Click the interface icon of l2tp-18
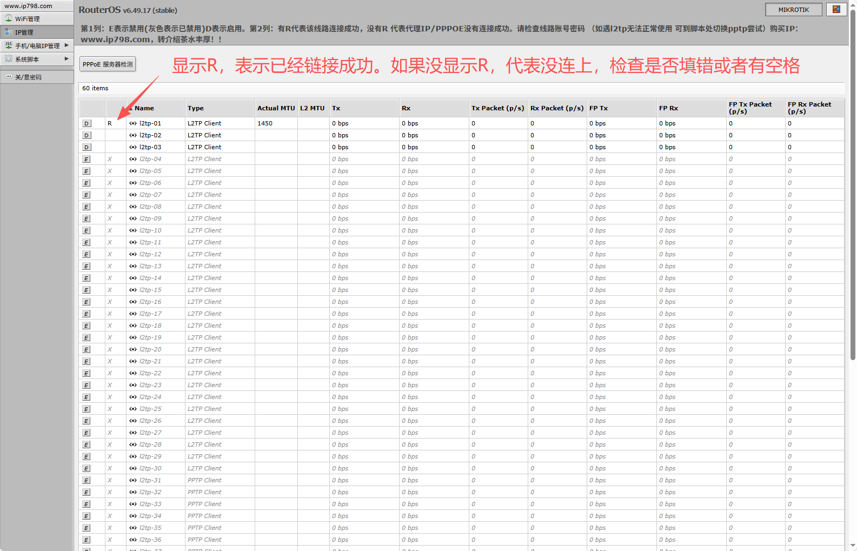857x551 pixels. click(133, 326)
